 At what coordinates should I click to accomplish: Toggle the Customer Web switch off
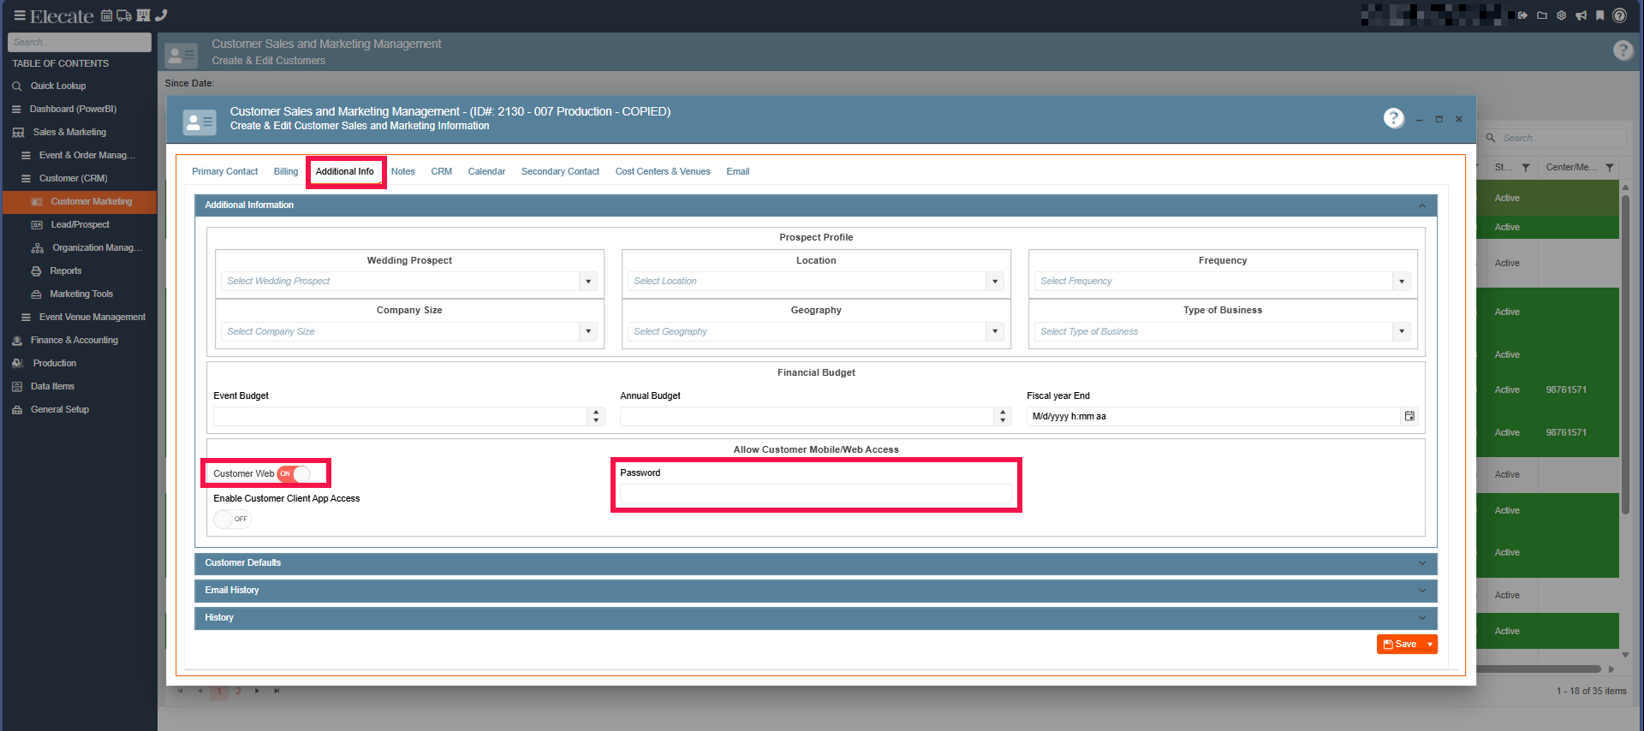coord(294,473)
